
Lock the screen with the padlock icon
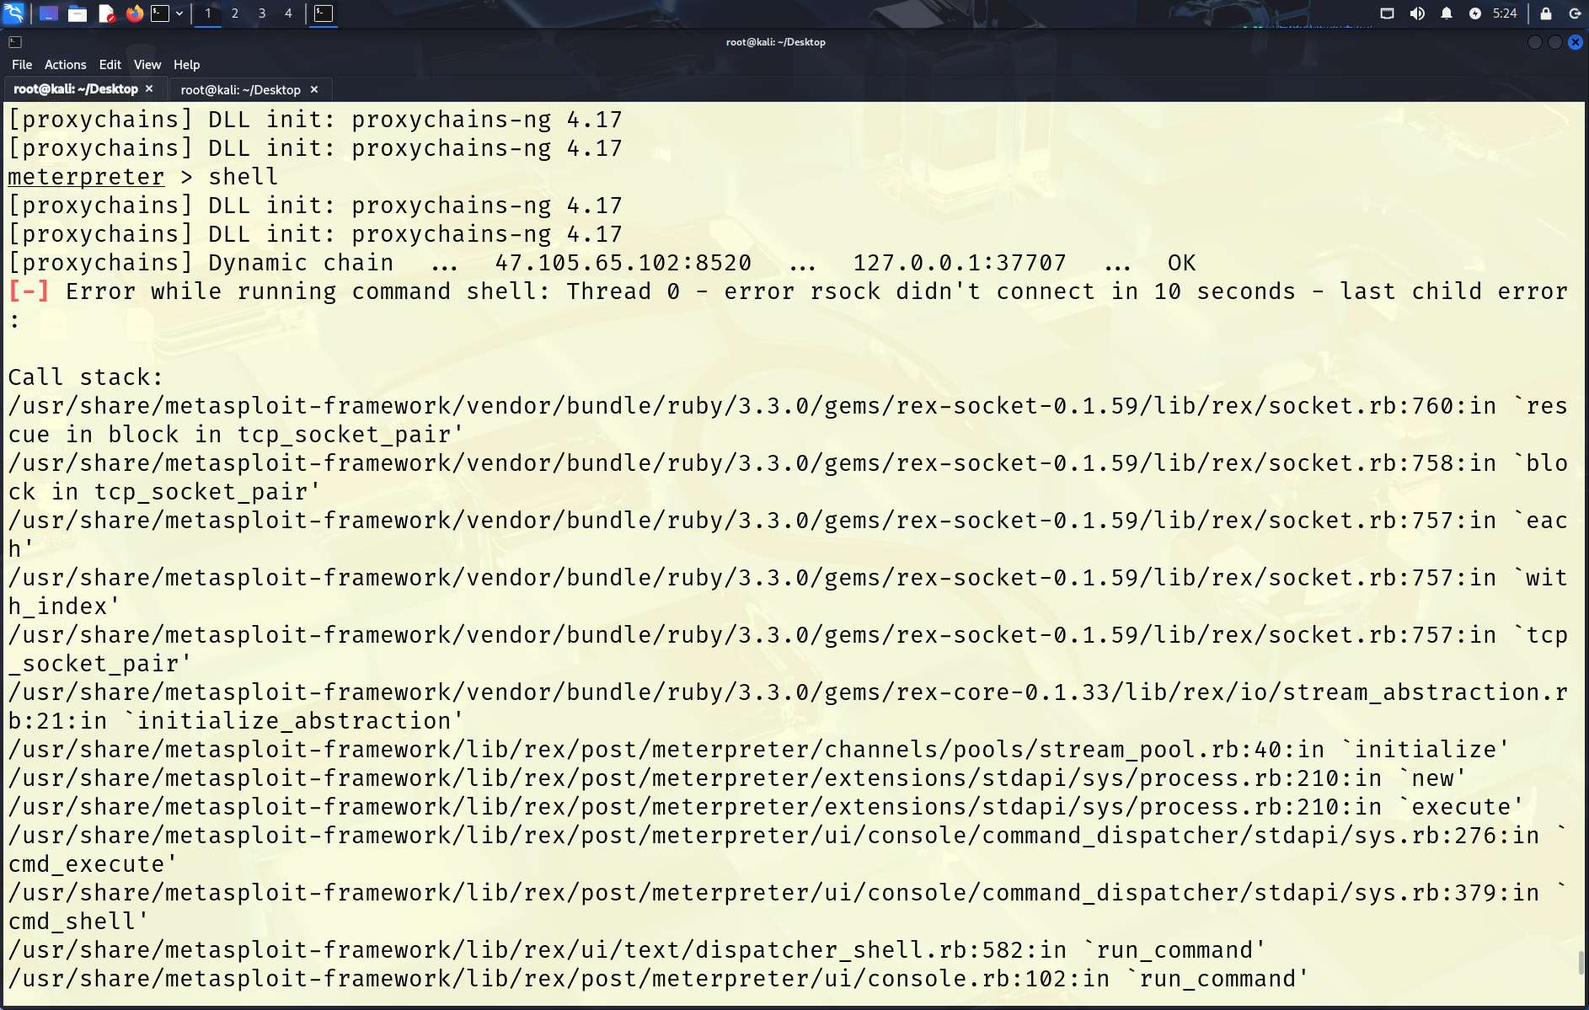(1546, 13)
